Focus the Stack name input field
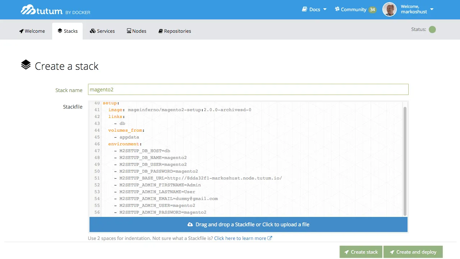460x259 pixels. (248, 90)
